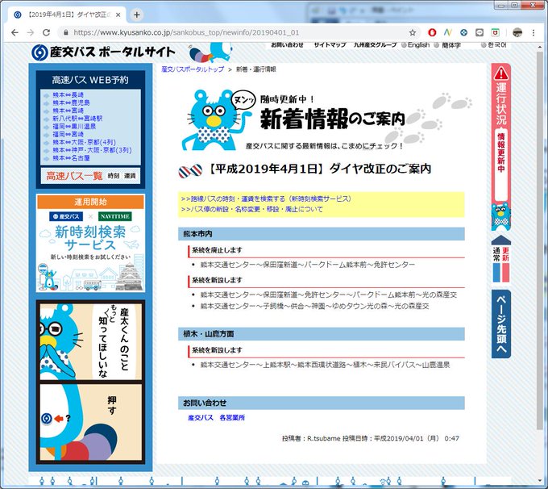Open 路線バスの時刻・運賃を検索する link
Viewport: 548px width, 489px height.
tap(266, 199)
